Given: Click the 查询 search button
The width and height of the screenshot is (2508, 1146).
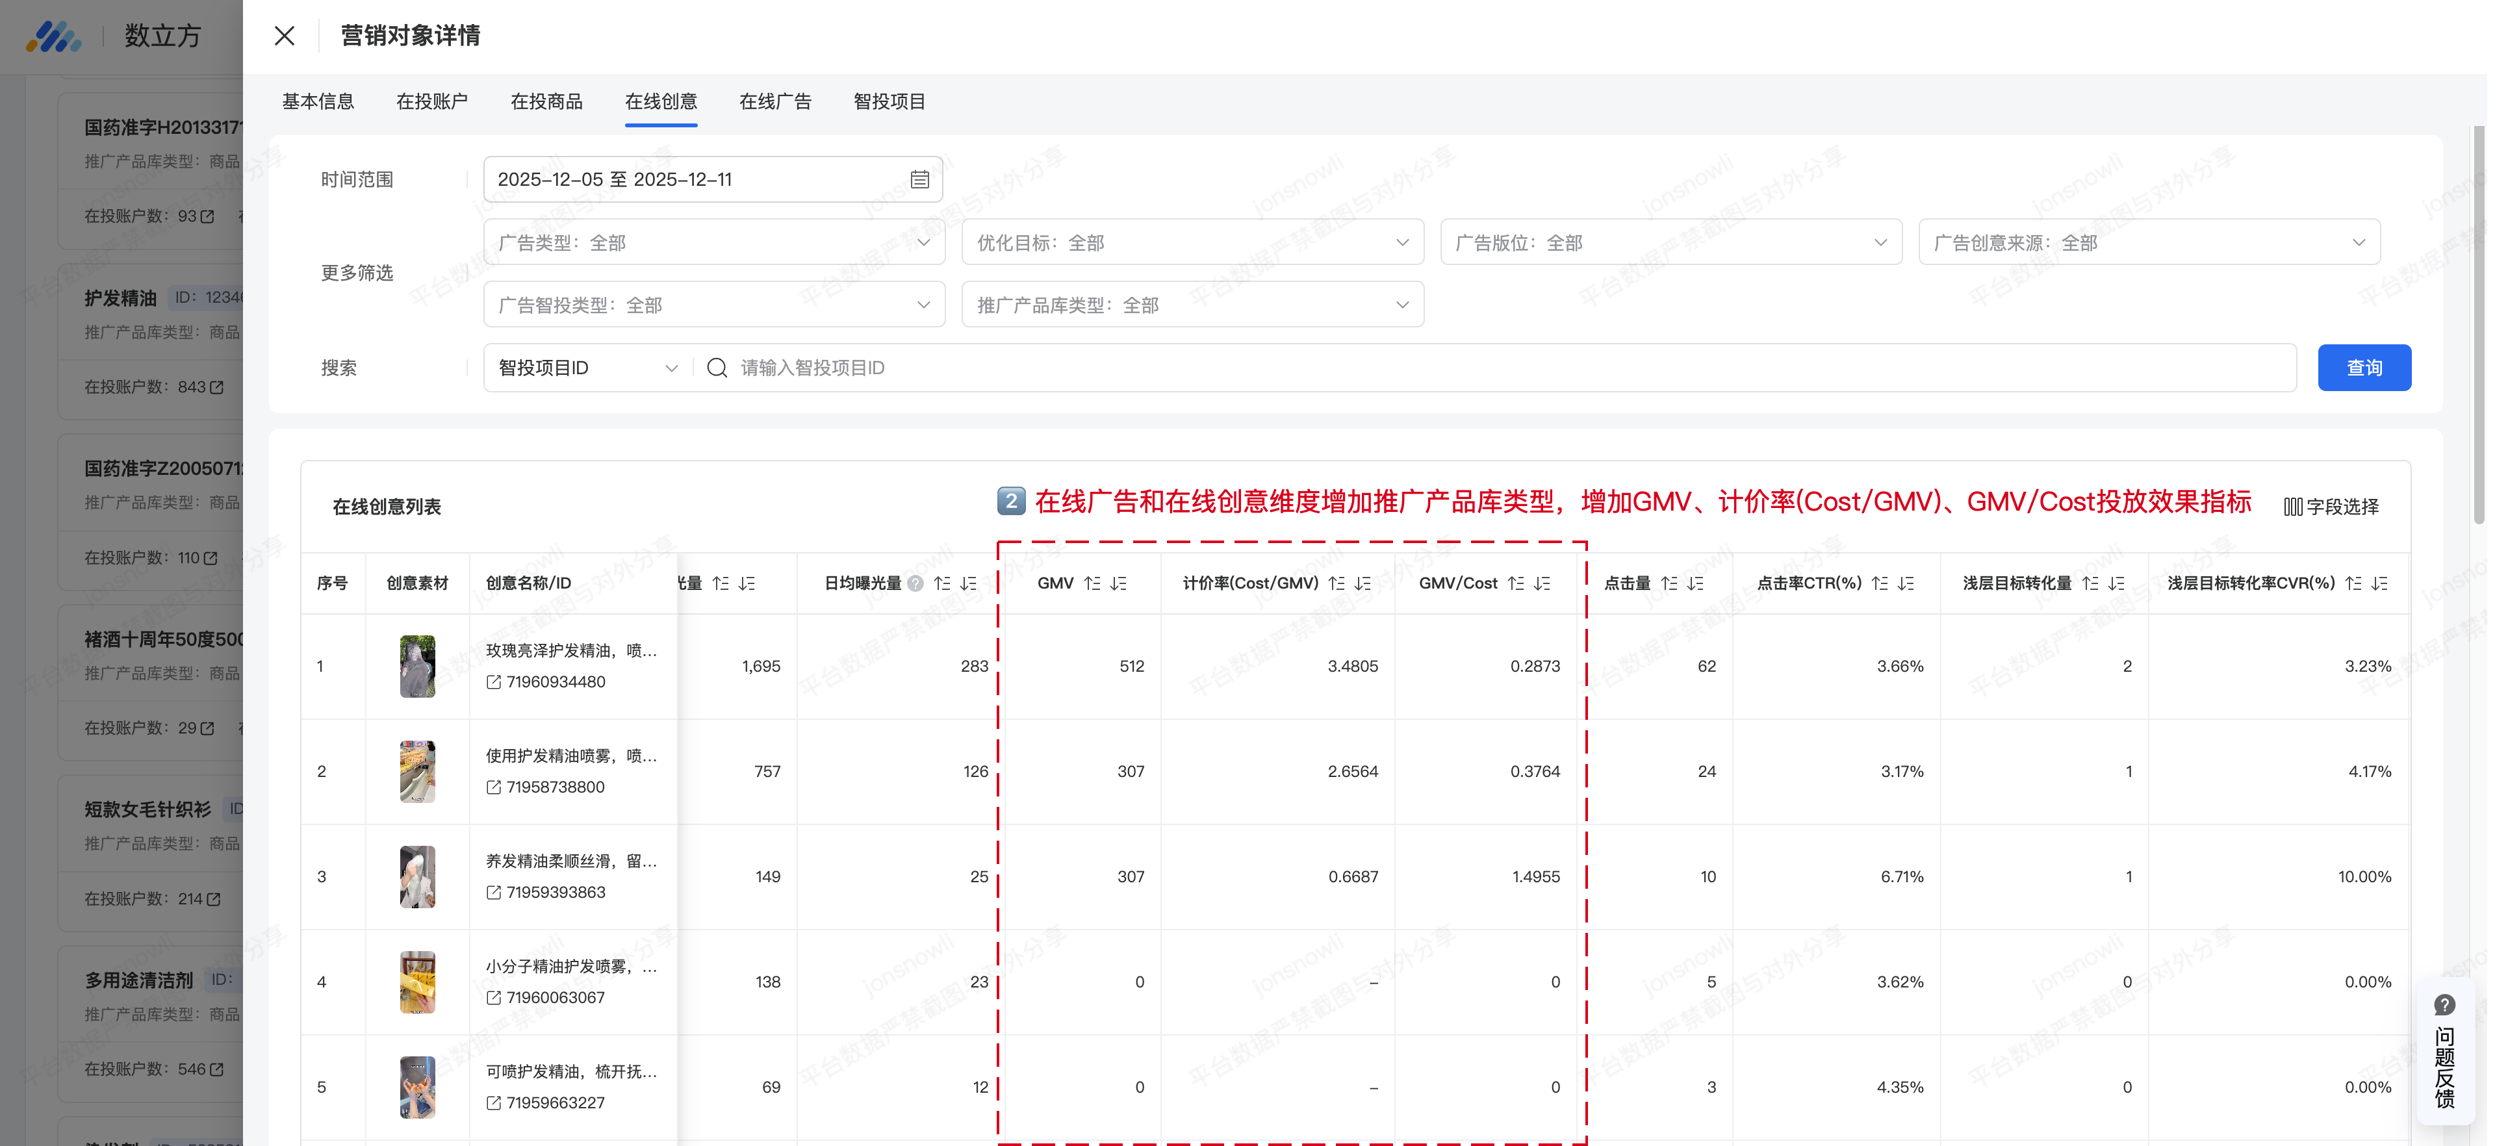Looking at the screenshot, I should pos(2363,368).
